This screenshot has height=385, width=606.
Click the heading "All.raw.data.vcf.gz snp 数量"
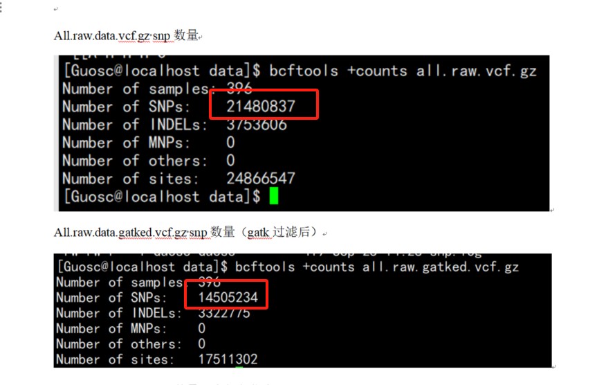126,35
